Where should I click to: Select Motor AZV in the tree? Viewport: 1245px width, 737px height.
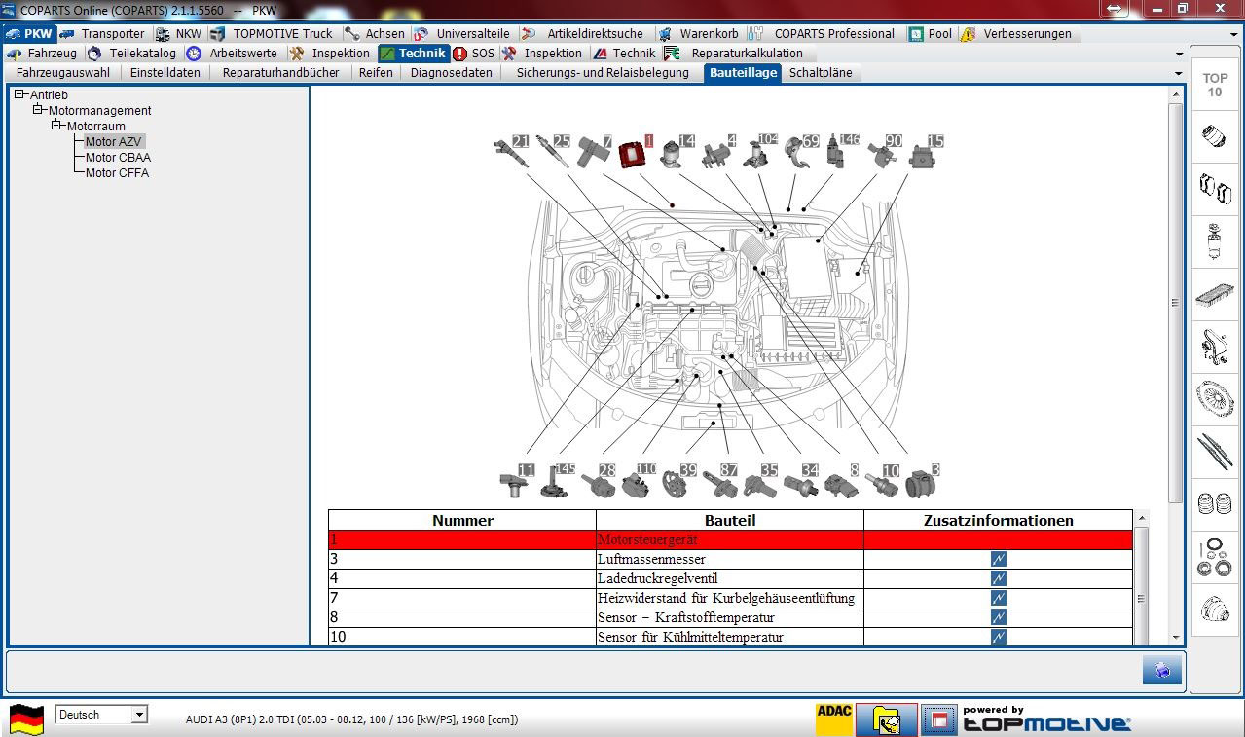pos(114,141)
